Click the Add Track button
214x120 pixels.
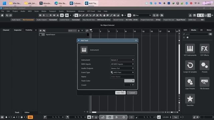click(120, 93)
